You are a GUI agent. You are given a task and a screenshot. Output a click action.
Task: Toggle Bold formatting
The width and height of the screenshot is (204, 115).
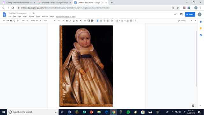[x=67, y=21]
